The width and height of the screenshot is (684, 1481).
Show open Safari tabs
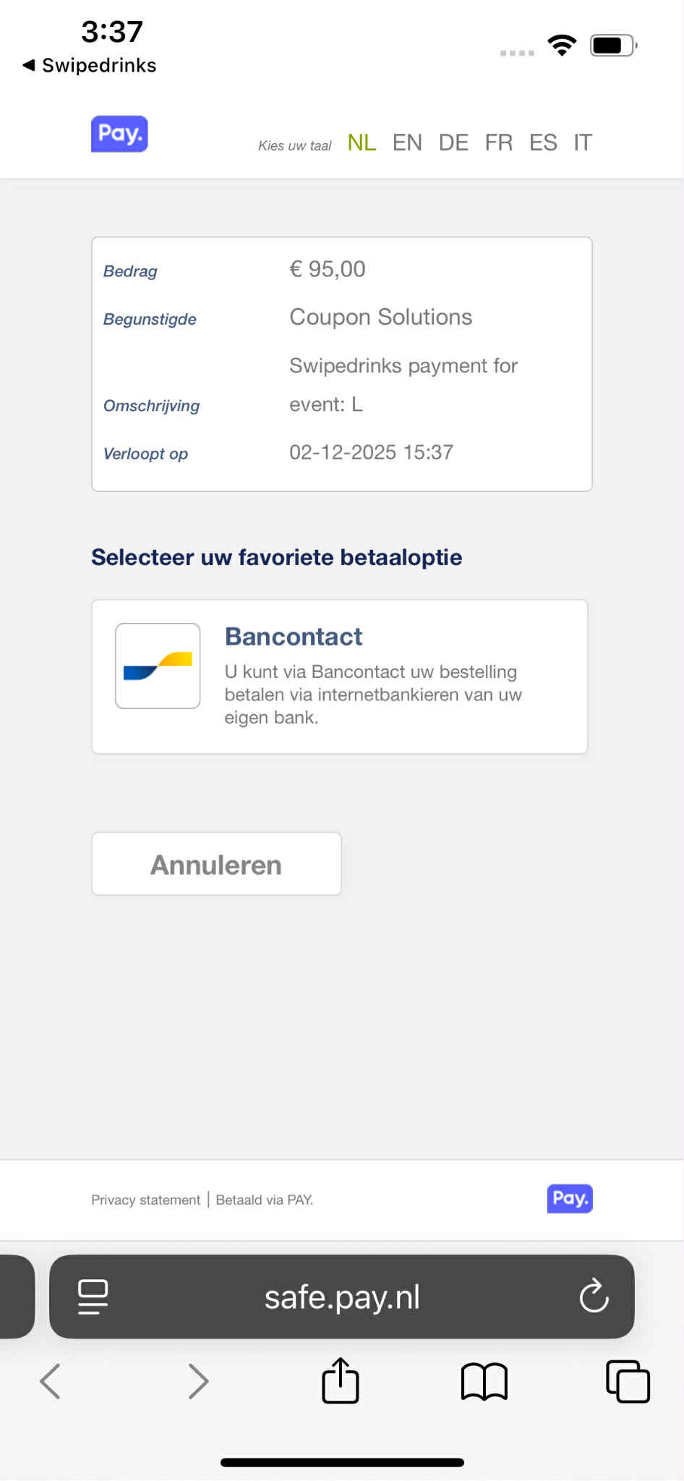point(628,1381)
